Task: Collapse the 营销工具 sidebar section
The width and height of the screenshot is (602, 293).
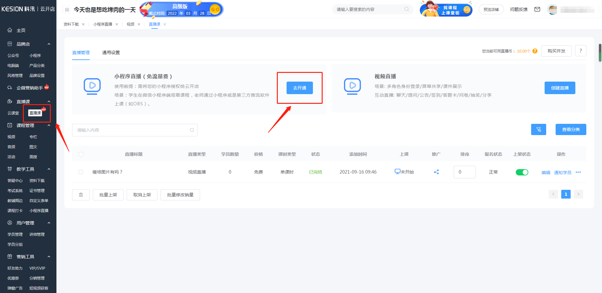Action: point(49,257)
